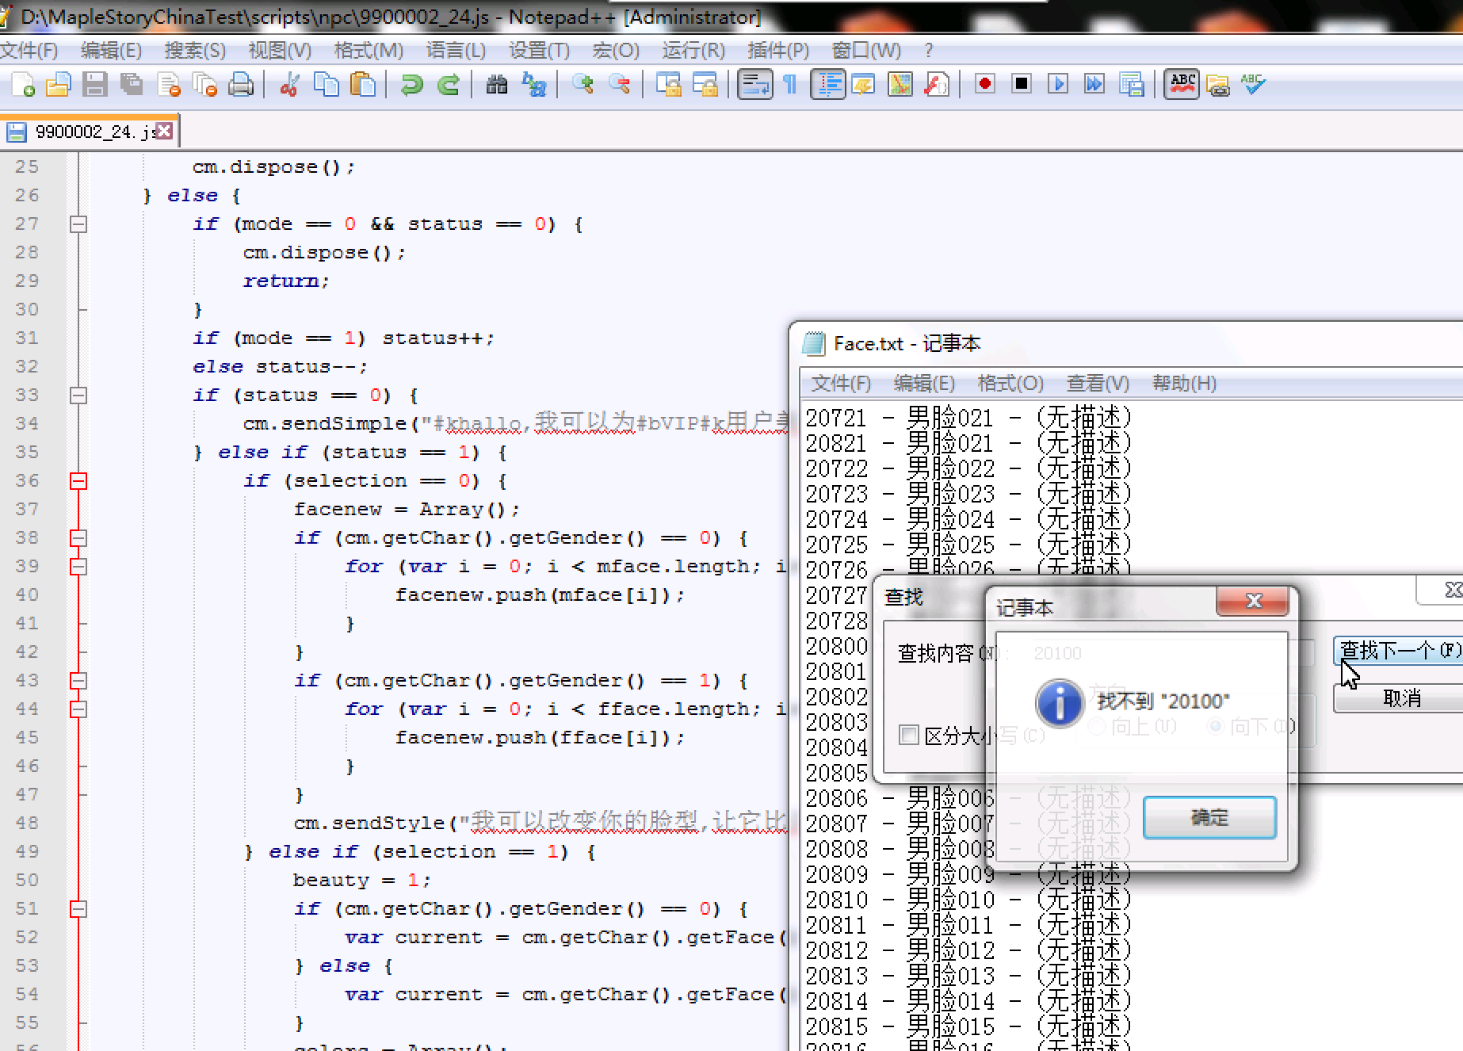Toggle the indent guide toolbar button
The image size is (1463, 1051).
pyautogui.click(x=827, y=85)
